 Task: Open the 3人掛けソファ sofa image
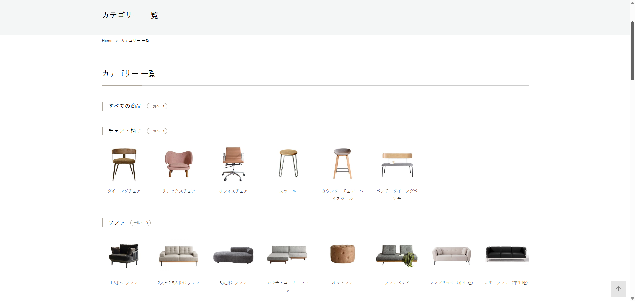233,255
